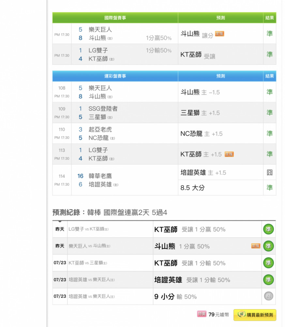The image size is (285, 327).
Task: Click 結果 header in the green 國際盤 table
Action: [270, 18]
